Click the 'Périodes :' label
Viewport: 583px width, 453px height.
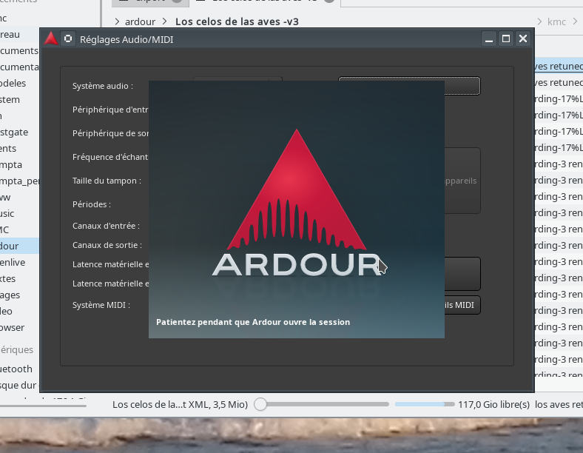pyautogui.click(x=92, y=204)
